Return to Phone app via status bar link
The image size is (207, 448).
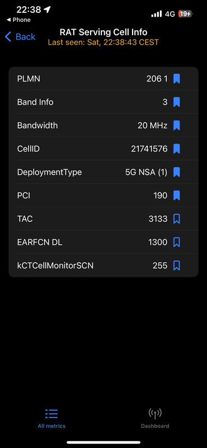pyautogui.click(x=18, y=20)
